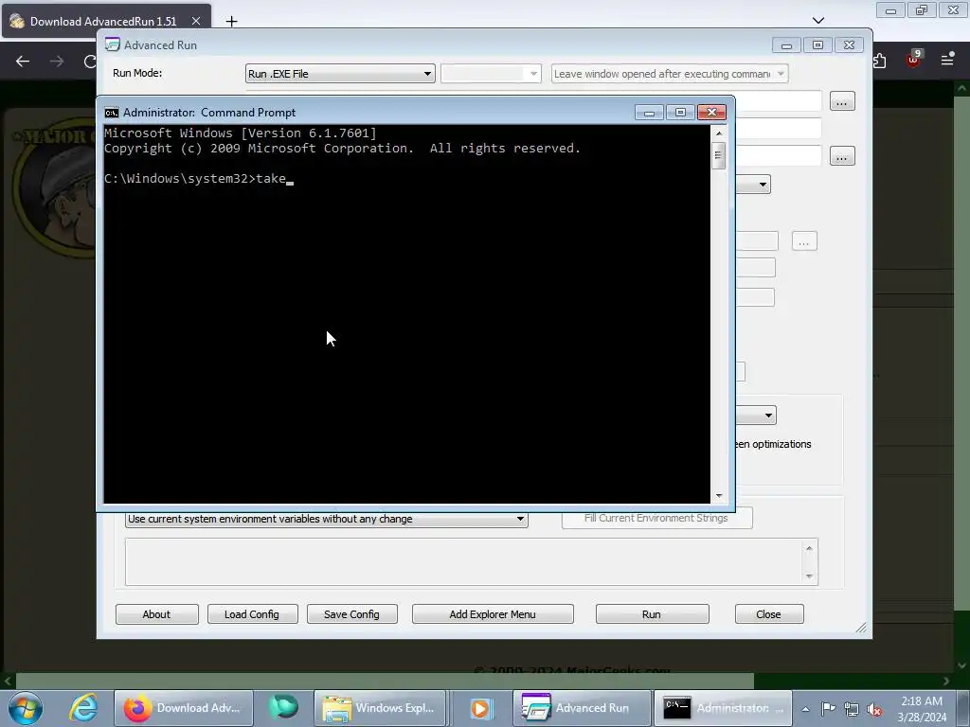Open the Windows Start button
Image resolution: width=970 pixels, height=727 pixels.
click(x=26, y=708)
